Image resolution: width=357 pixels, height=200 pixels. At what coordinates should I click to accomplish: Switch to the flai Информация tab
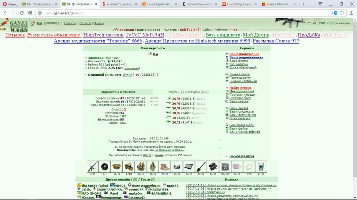(40, 4)
